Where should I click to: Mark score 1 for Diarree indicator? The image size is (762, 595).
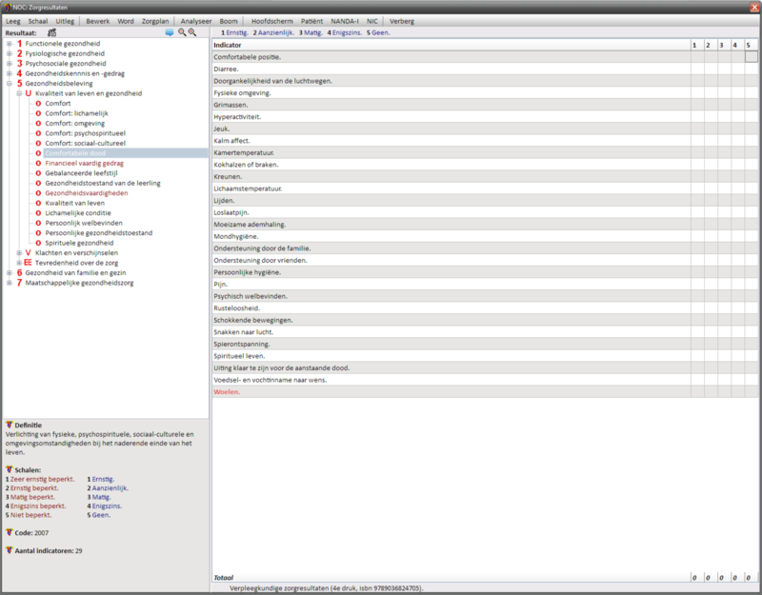tap(696, 69)
